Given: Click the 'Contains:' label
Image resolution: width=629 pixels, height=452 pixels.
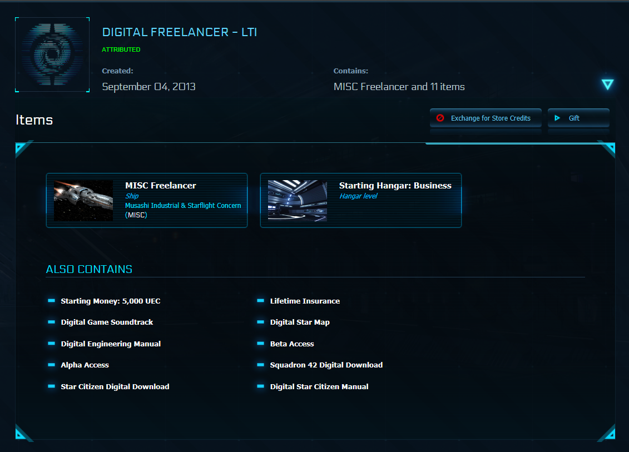Looking at the screenshot, I should (x=350, y=71).
